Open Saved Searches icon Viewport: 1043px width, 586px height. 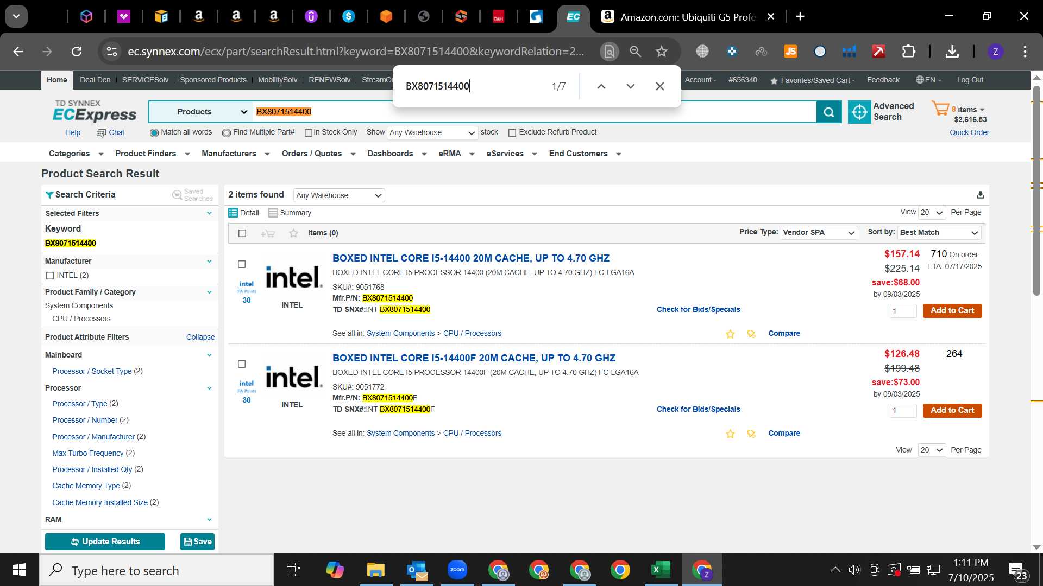(177, 195)
